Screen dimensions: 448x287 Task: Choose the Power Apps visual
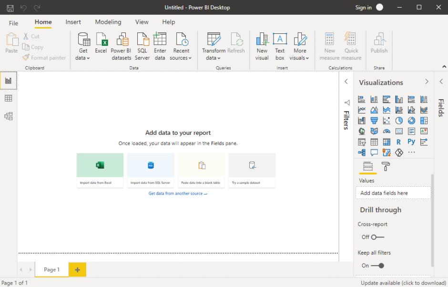pyautogui.click(x=399, y=153)
